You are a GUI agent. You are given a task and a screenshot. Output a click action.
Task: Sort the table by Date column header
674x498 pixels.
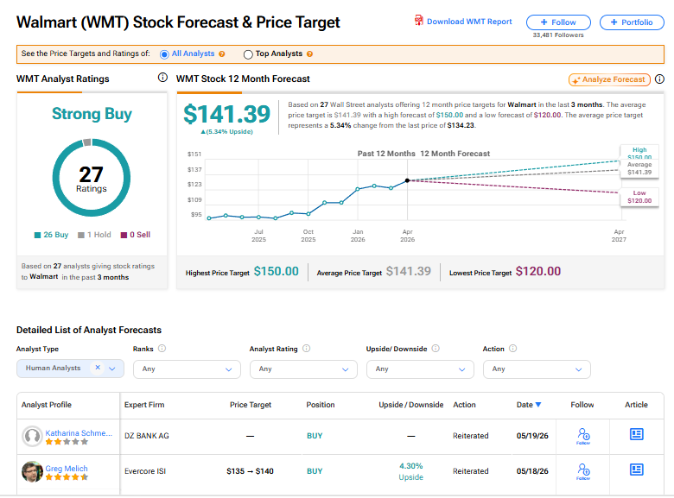pos(528,405)
